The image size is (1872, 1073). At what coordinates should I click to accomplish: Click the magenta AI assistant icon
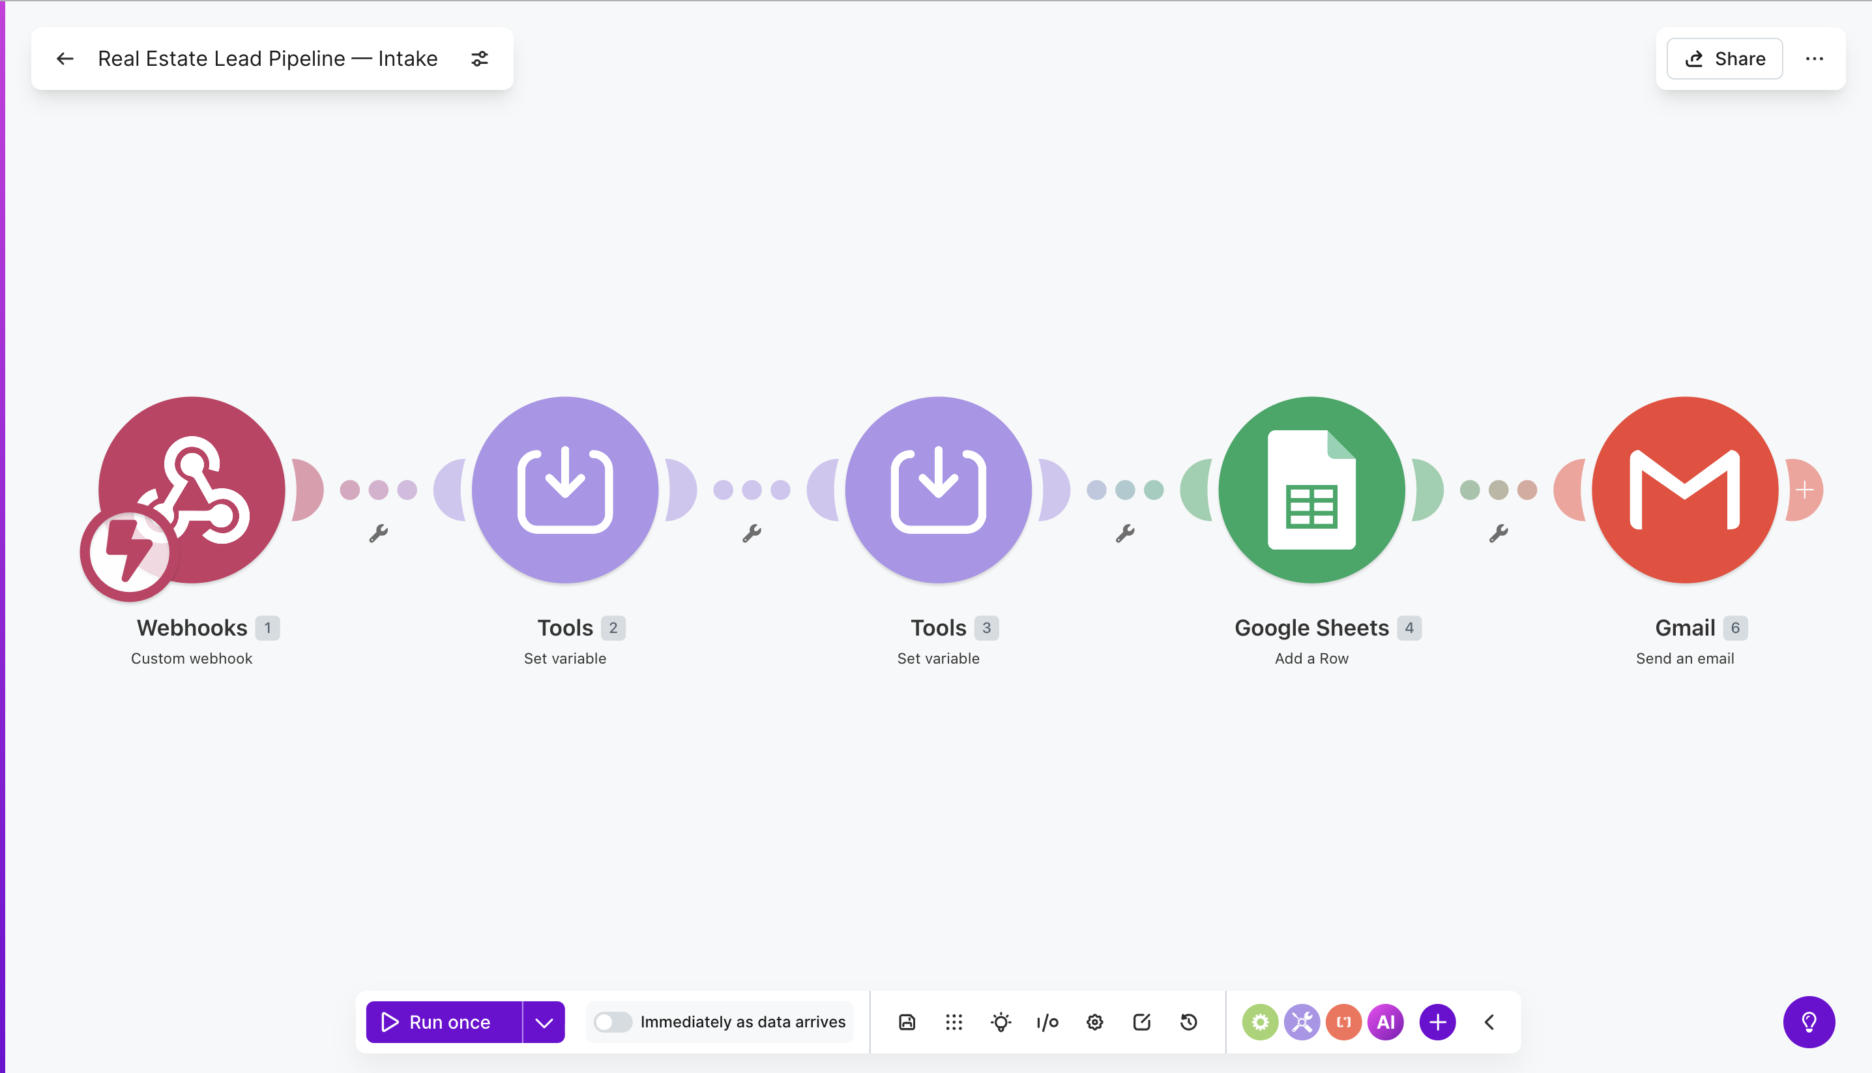pyautogui.click(x=1386, y=1022)
